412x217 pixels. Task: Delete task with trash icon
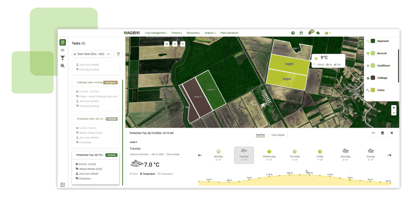tap(383, 133)
